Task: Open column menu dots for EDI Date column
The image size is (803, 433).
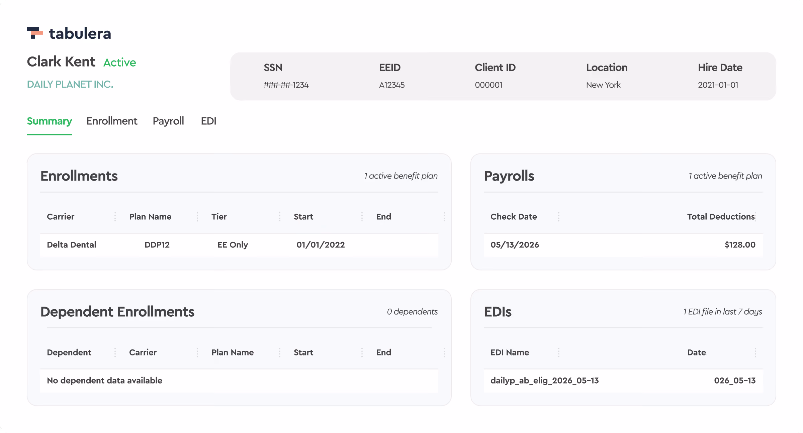Action: pyautogui.click(x=755, y=352)
